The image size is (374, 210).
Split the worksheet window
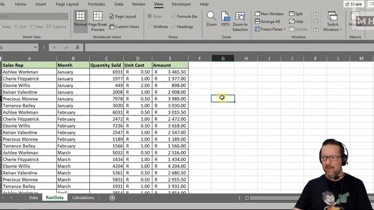coord(296,14)
